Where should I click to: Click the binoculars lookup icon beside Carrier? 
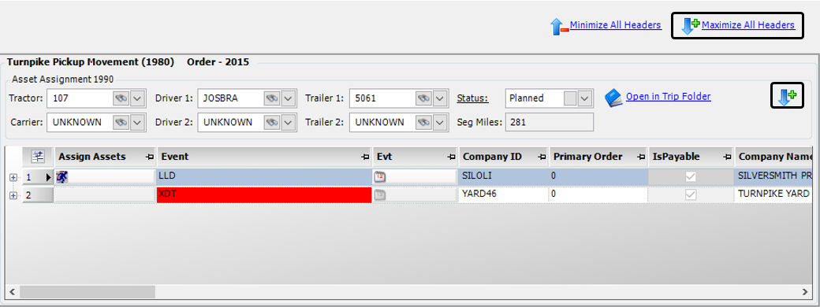(121, 122)
